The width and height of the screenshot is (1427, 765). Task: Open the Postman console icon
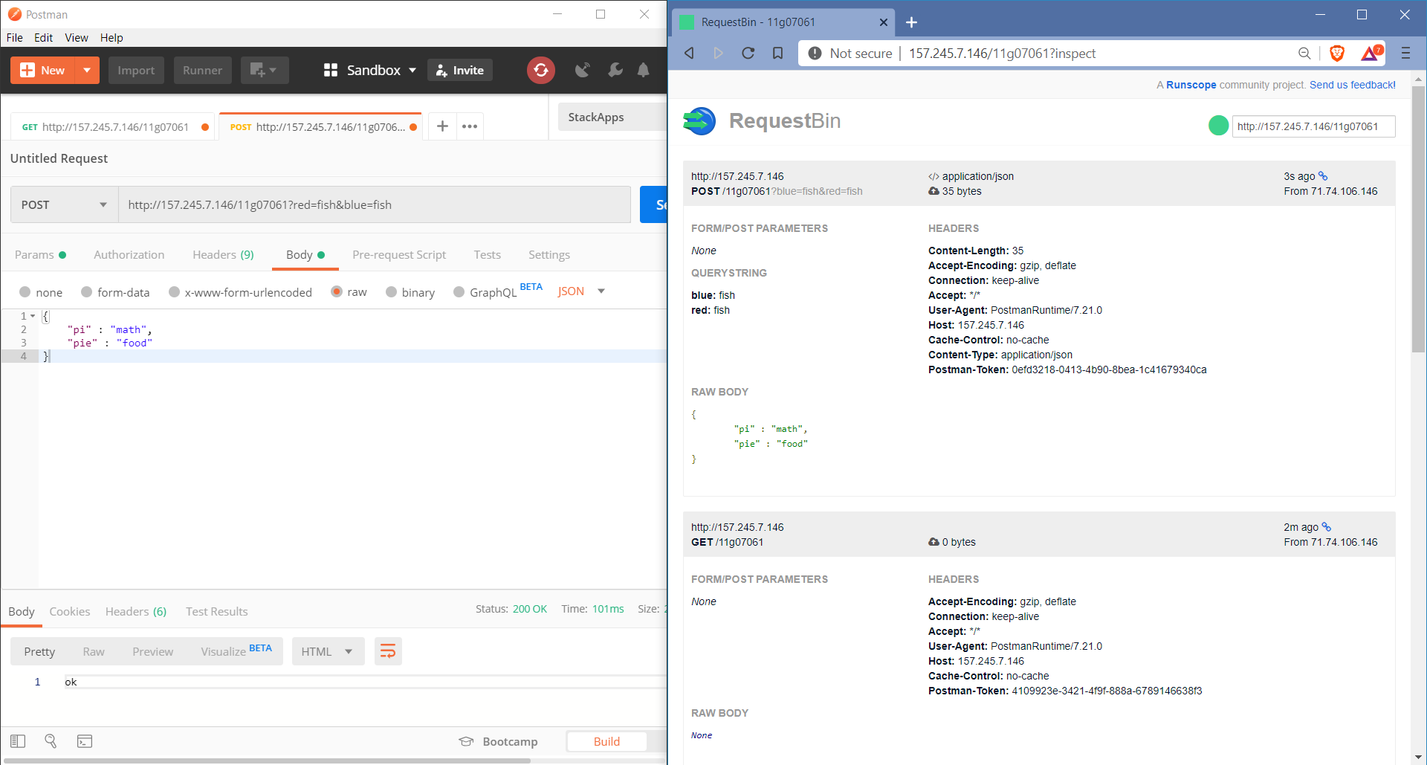pos(85,741)
